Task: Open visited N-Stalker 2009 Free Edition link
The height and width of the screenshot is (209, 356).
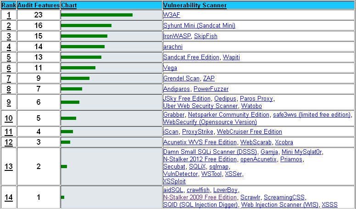Action: 200,198
